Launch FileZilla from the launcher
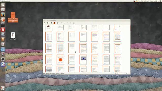The width and height of the screenshot is (162, 91). pos(3,30)
